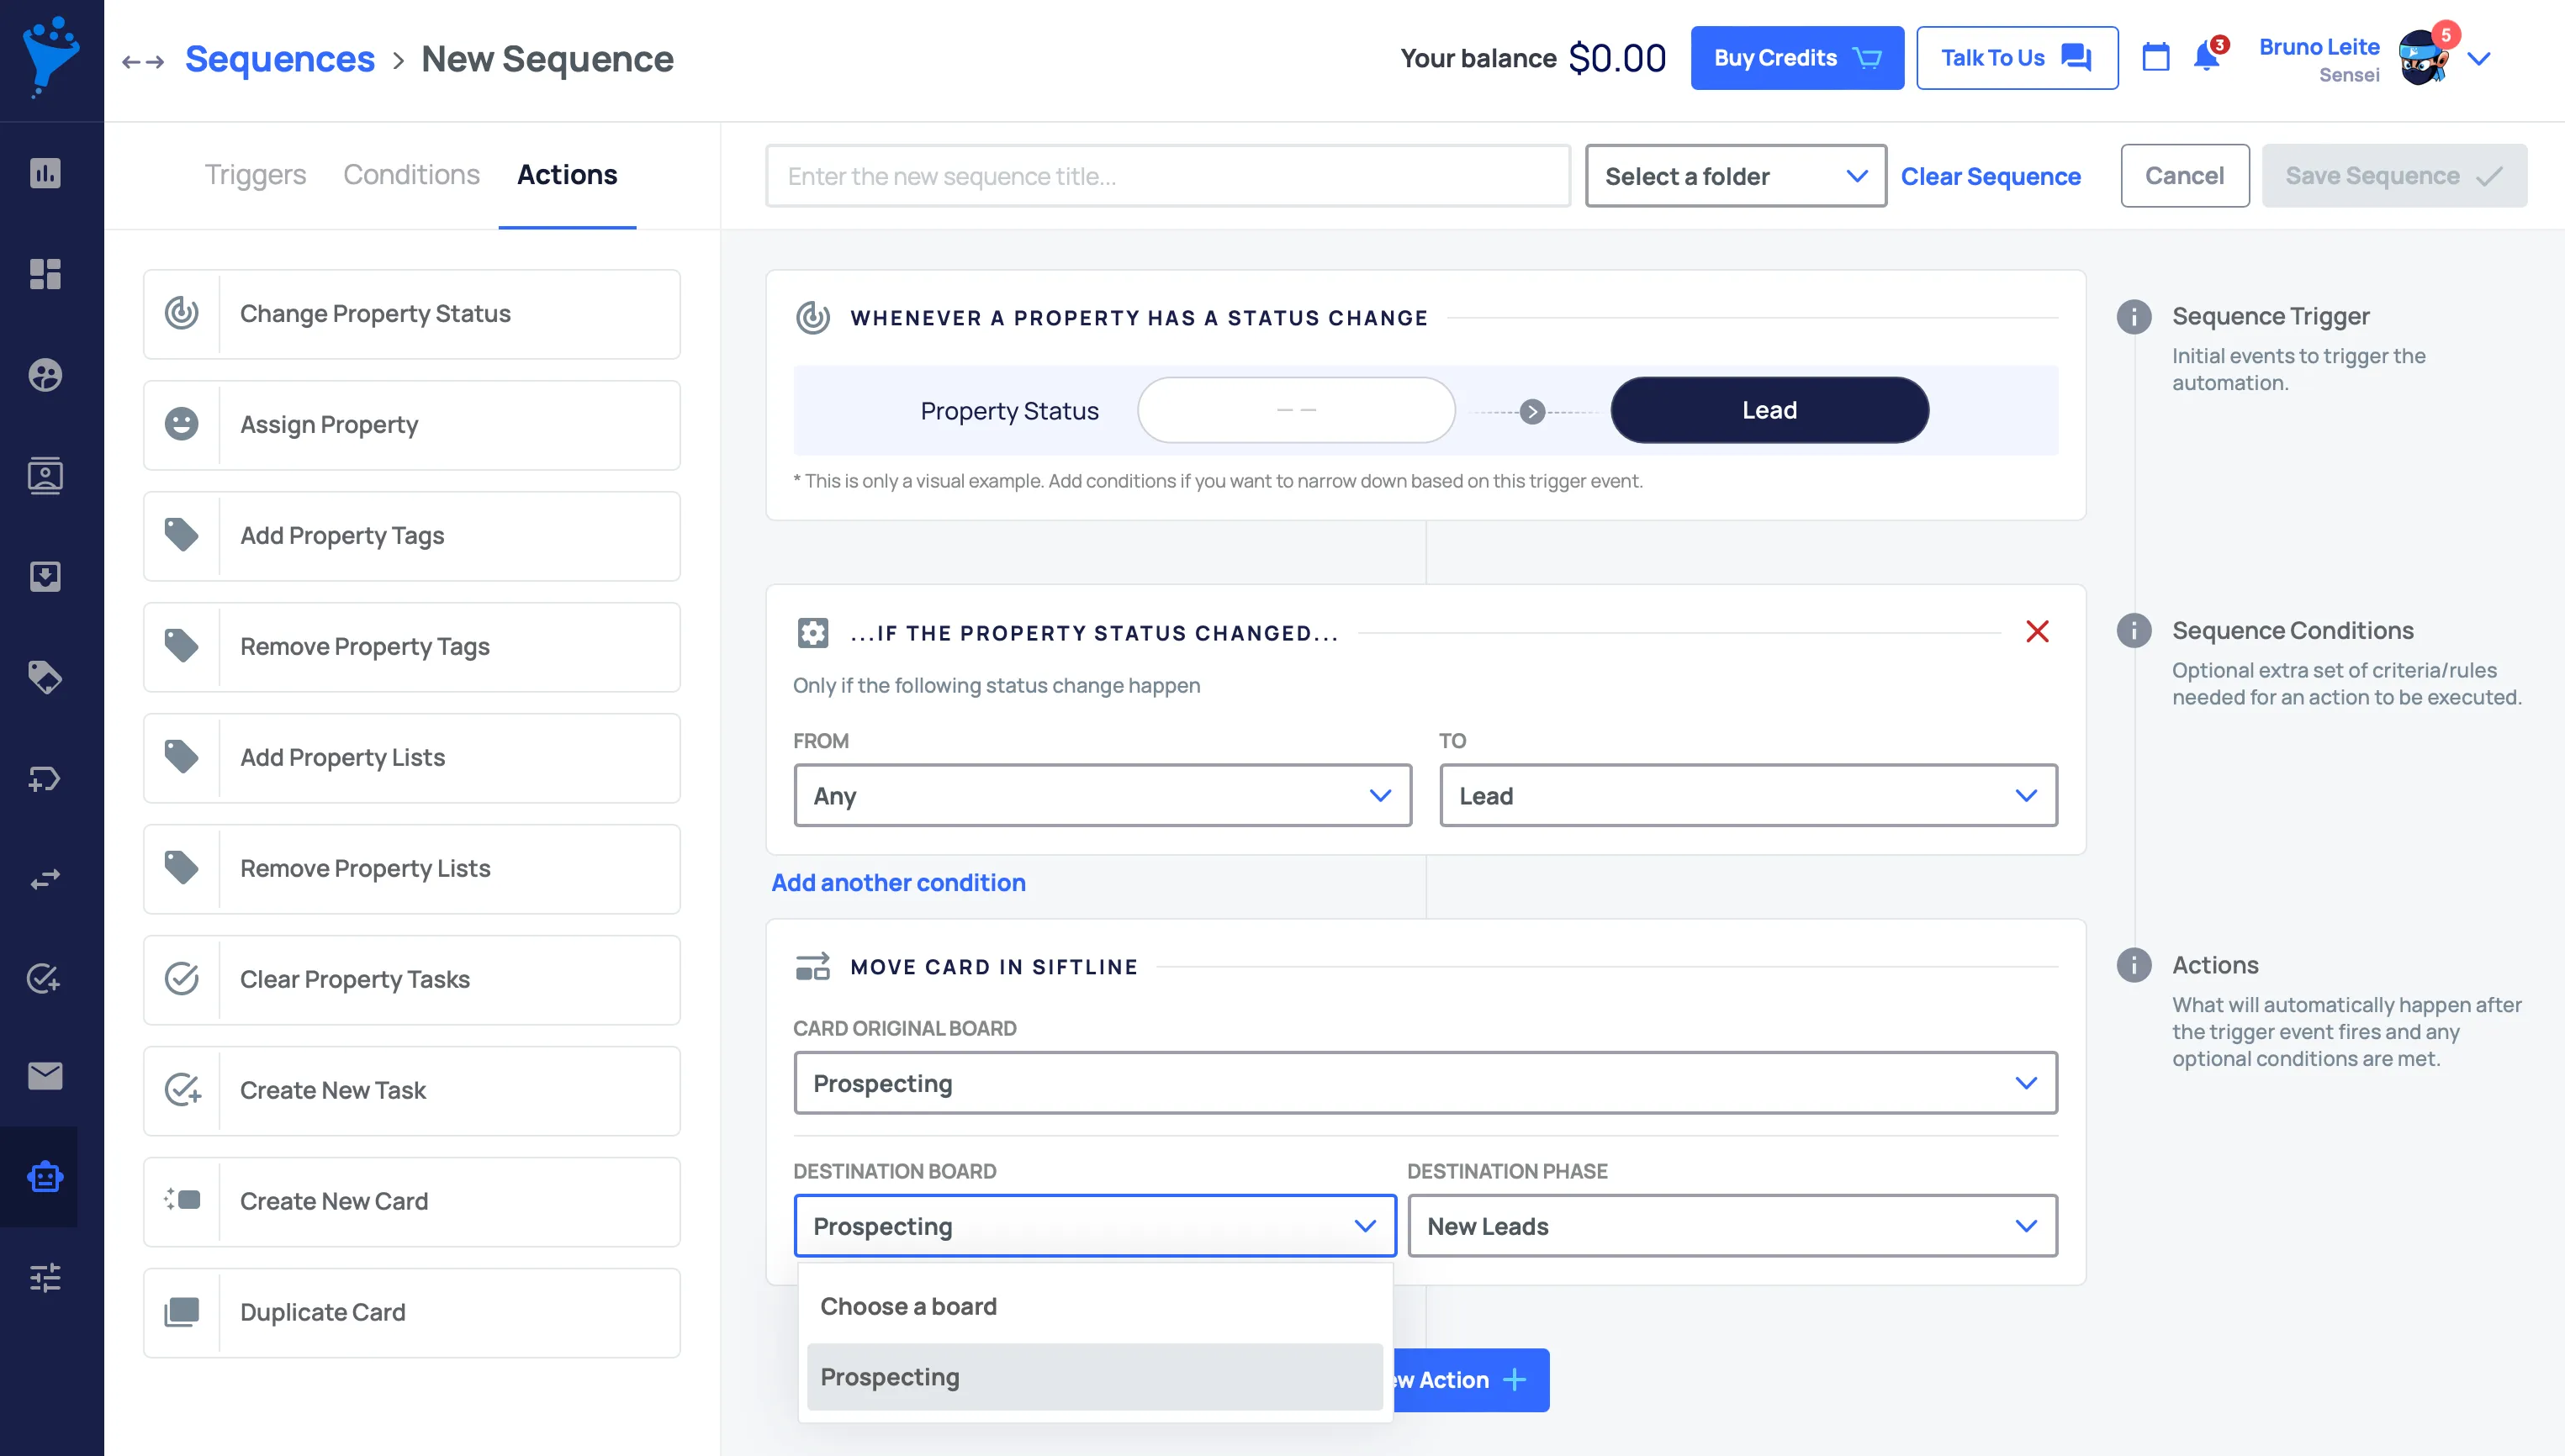Click the calendar icon in header
Screen dimensions: 2565x1456
[2155, 57]
